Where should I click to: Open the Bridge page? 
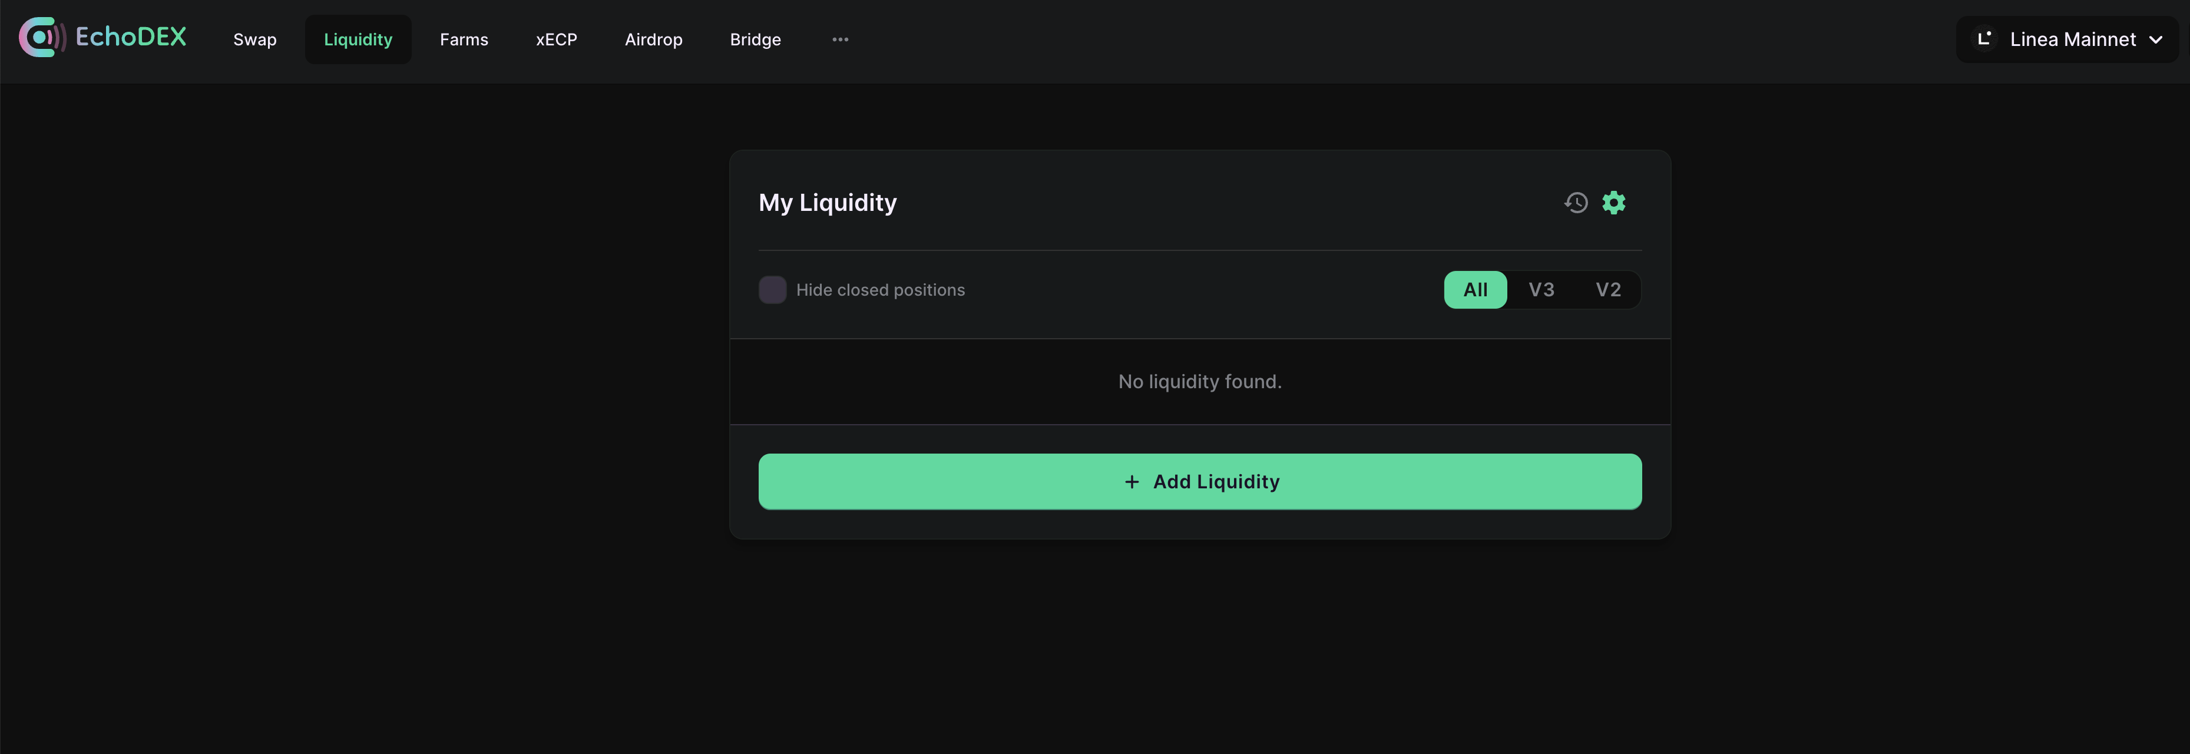coord(755,39)
